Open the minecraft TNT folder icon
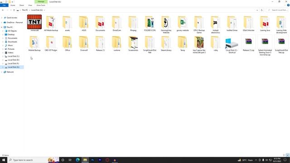Image resolution: width=290 pixels, height=163 pixels. point(34,22)
